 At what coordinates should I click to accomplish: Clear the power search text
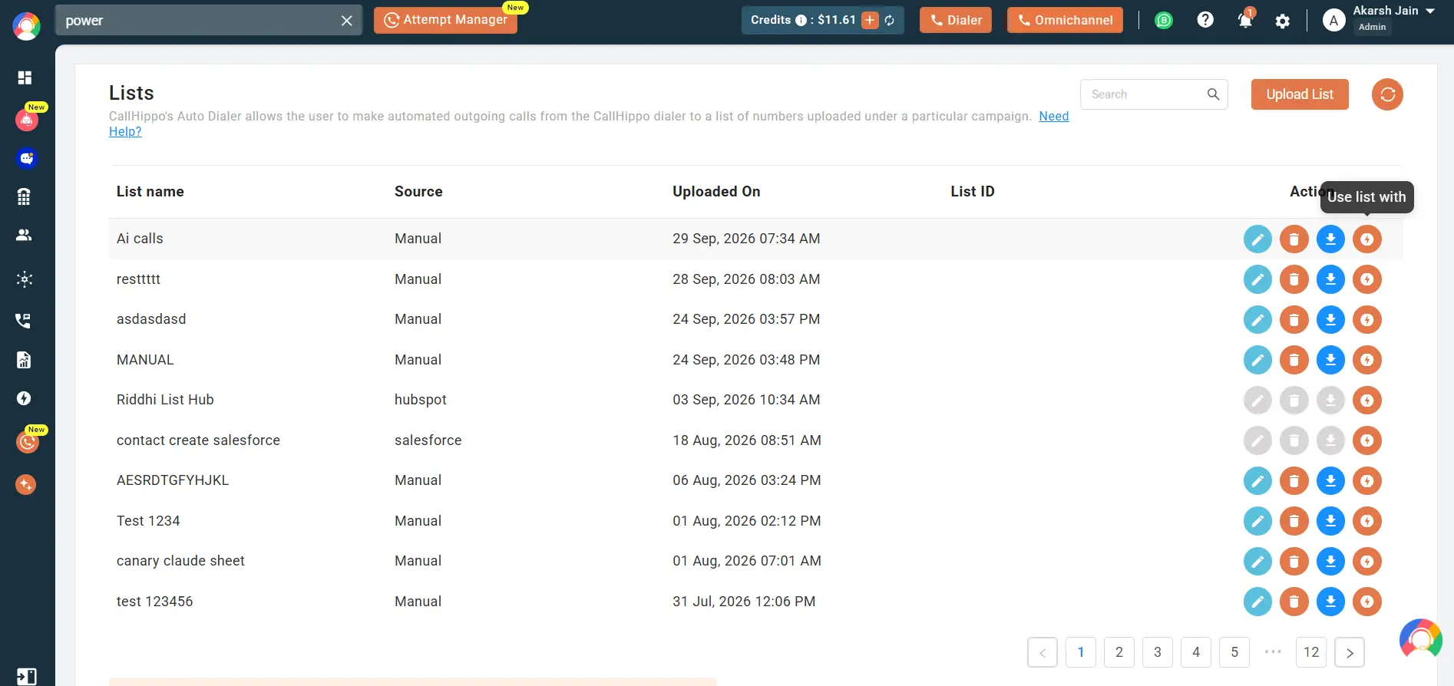[347, 21]
